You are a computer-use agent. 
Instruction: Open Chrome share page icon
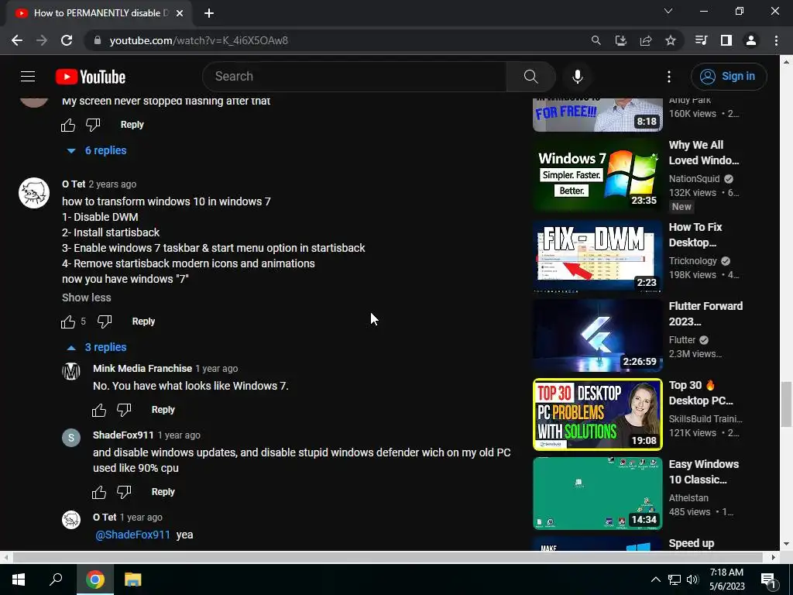tap(646, 40)
